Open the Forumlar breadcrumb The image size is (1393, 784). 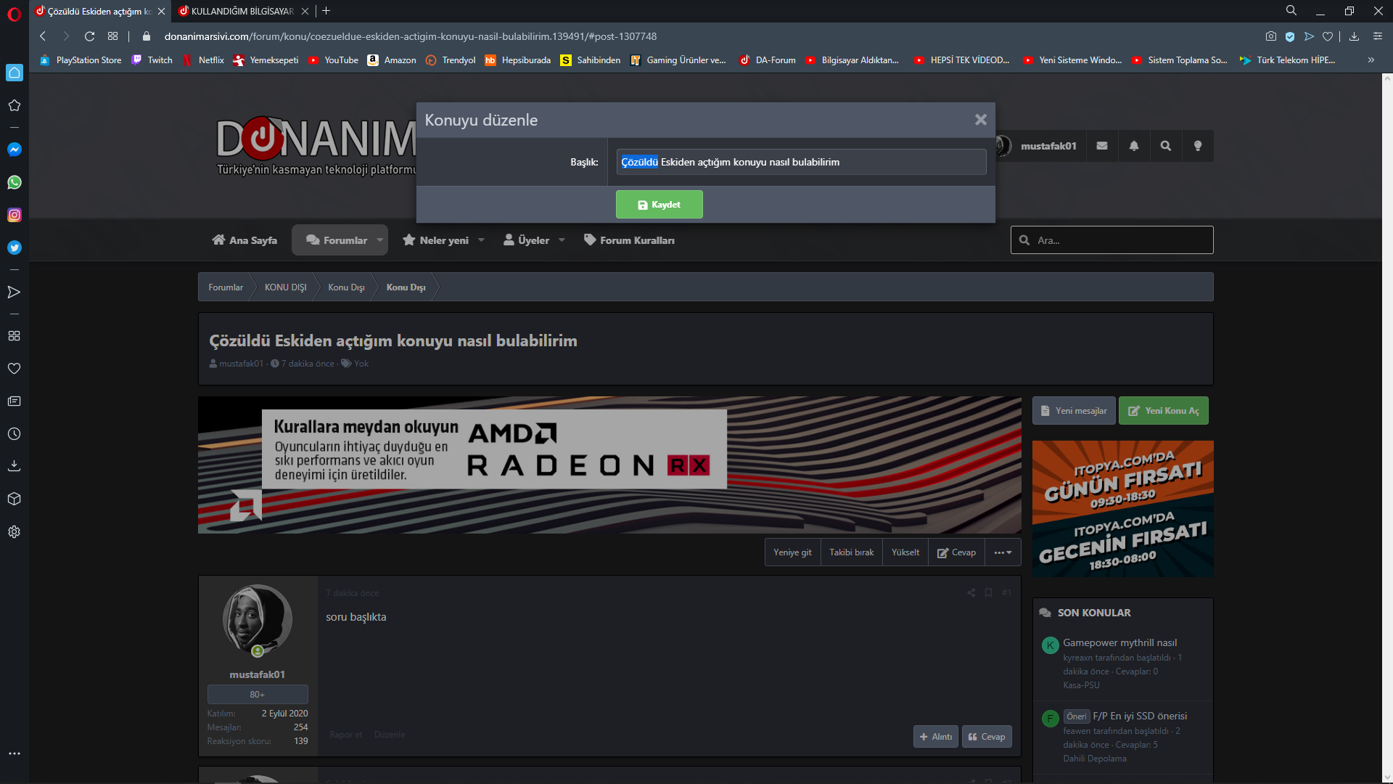(226, 287)
